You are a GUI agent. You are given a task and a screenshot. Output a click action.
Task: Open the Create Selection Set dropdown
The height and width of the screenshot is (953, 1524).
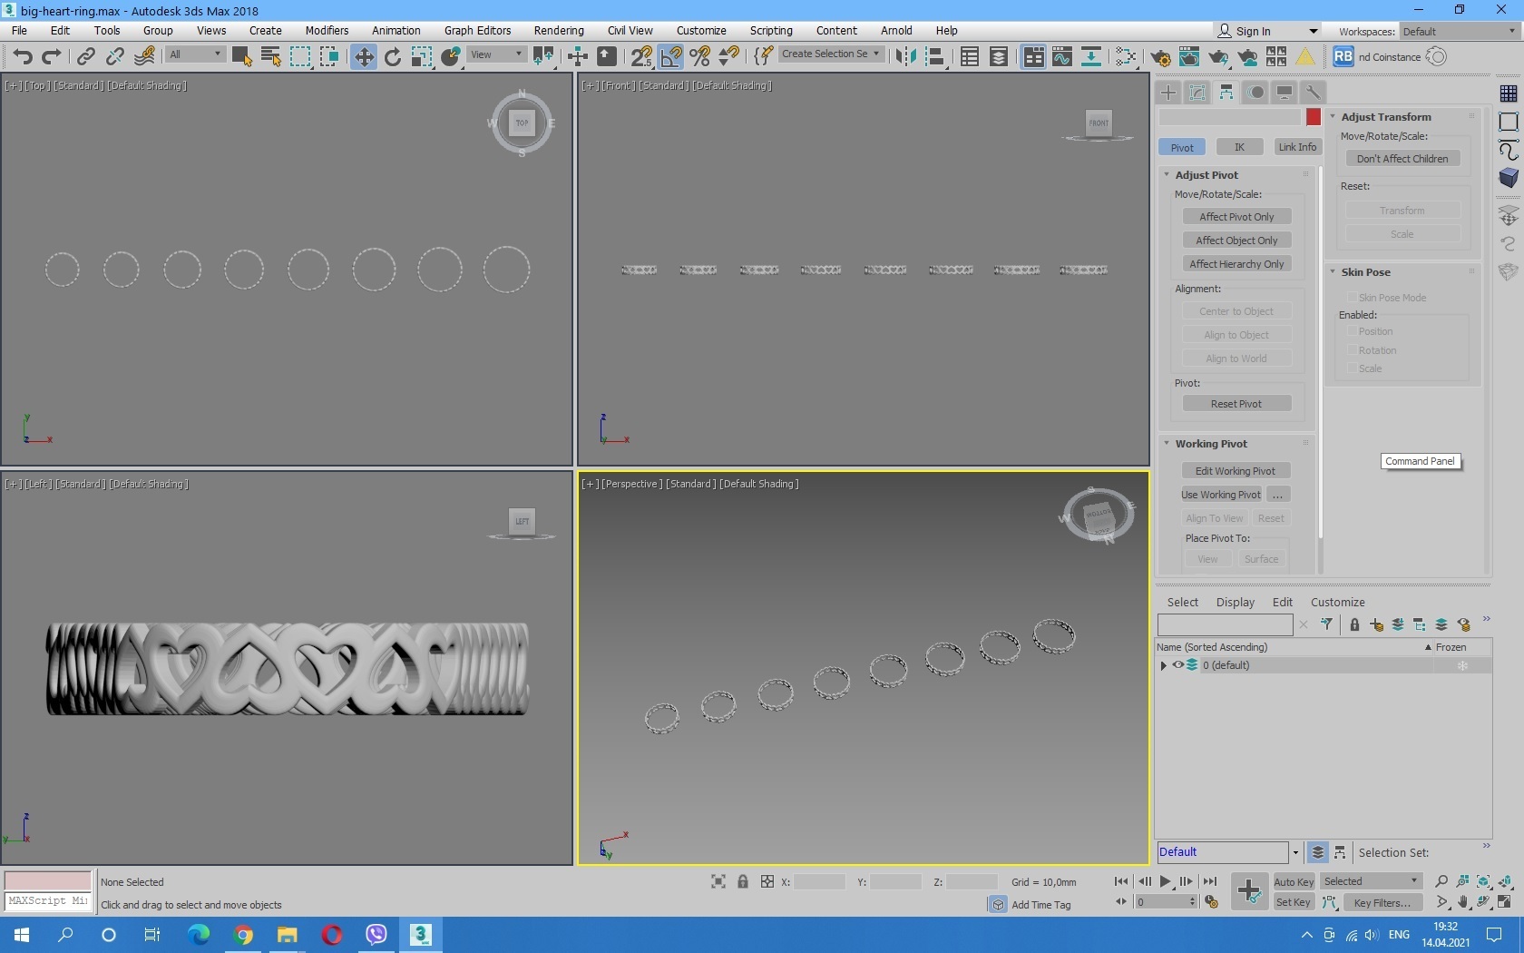click(831, 54)
